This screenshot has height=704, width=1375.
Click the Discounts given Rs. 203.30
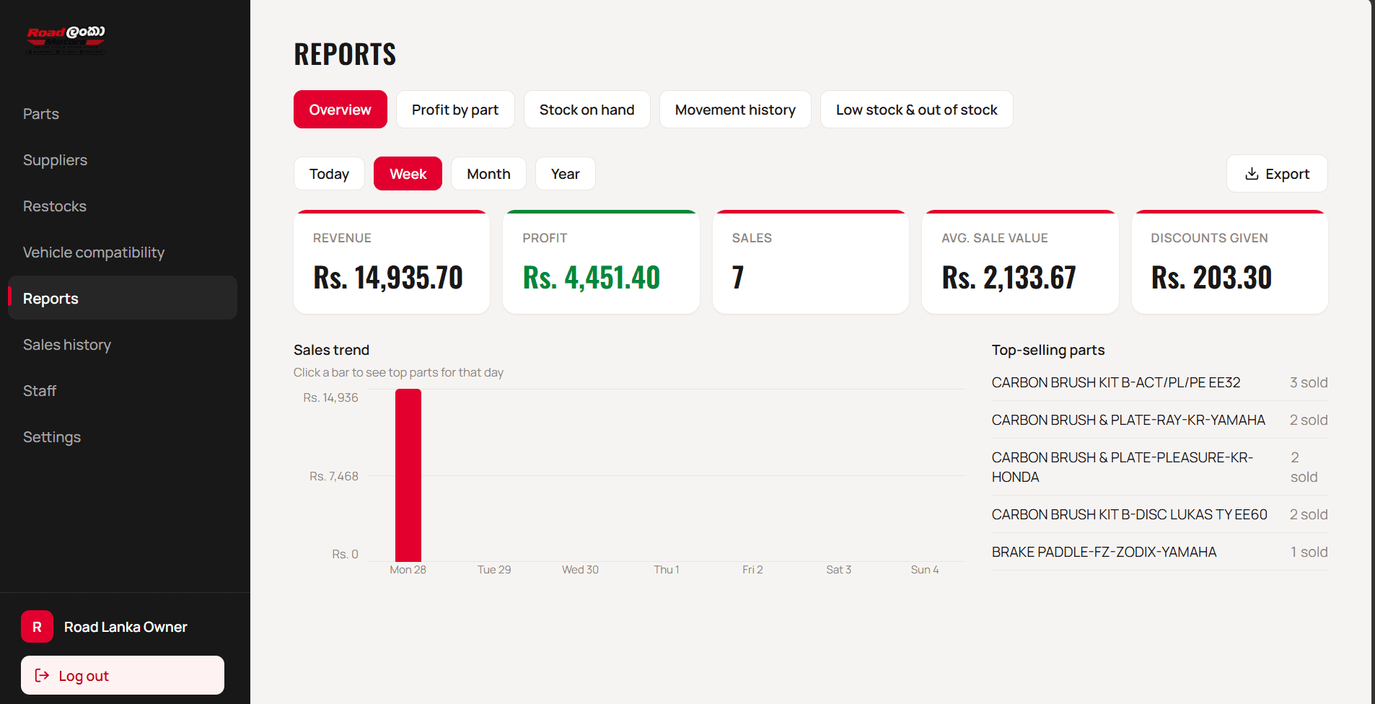(x=1230, y=262)
